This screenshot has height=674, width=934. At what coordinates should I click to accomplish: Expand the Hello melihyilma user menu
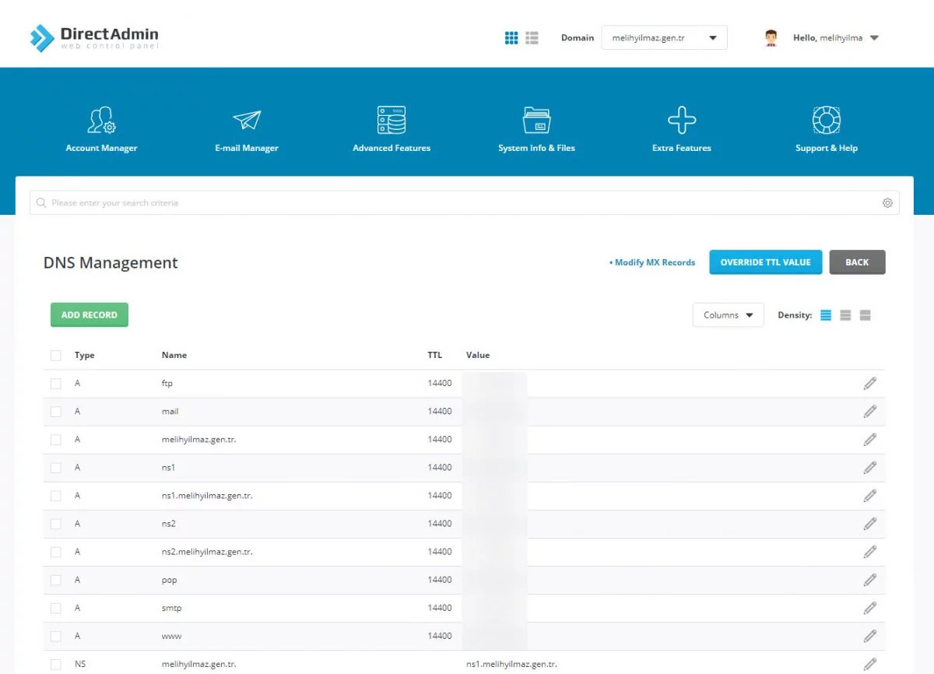(835, 37)
